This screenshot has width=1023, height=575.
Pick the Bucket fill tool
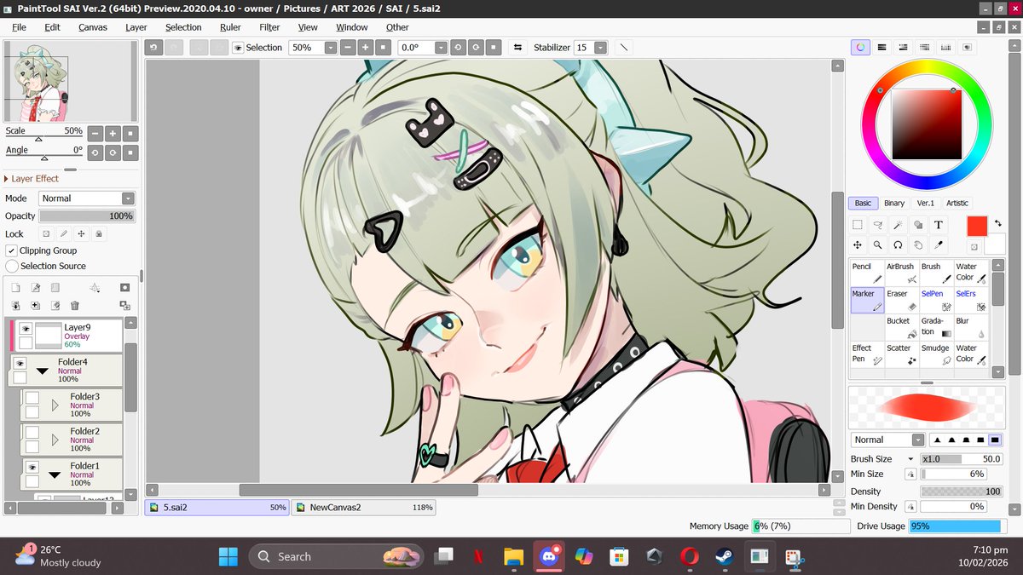(x=901, y=327)
